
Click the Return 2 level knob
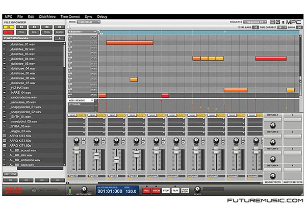273,142
